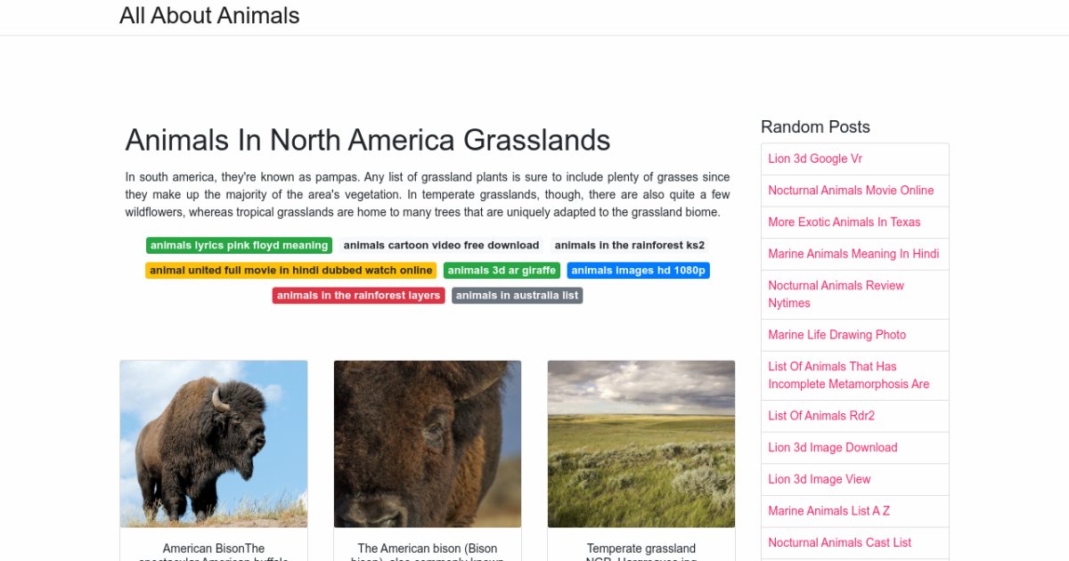
Task: Select 'Marine Animals Meaning In Hindi' post
Action: click(x=853, y=254)
